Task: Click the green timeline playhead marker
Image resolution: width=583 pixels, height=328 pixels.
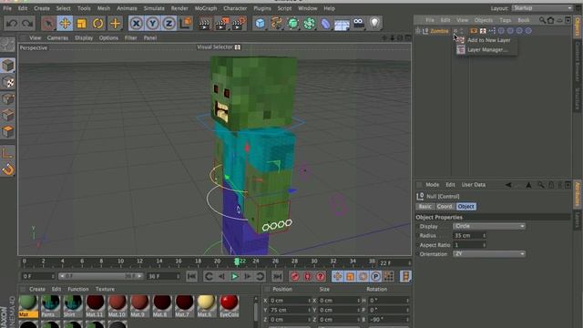Action: tap(237, 261)
